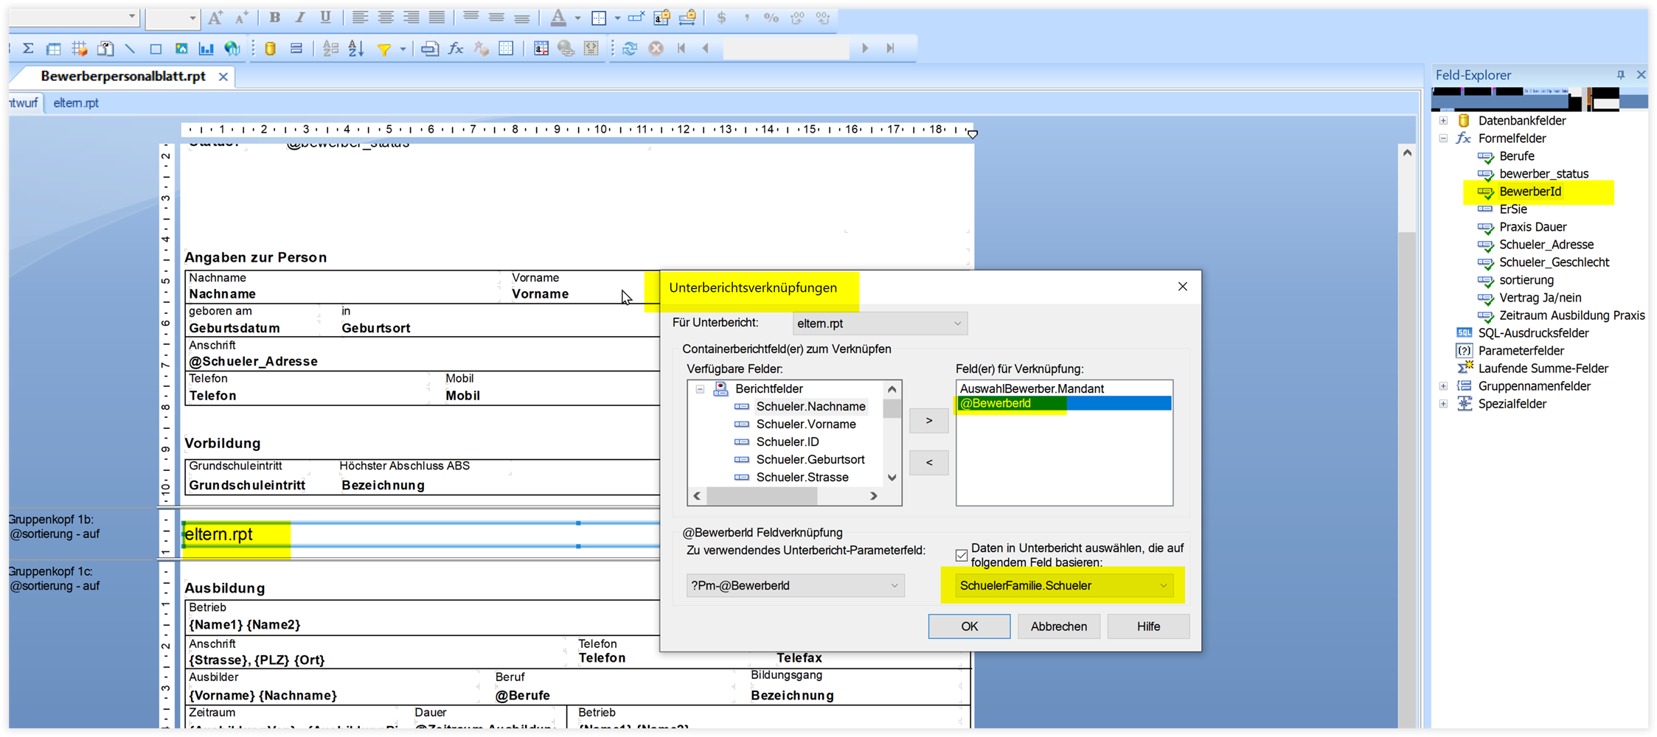
Task: Open the ?Pm-@BewerberId parameter field dropdown
Action: pyautogui.click(x=795, y=585)
